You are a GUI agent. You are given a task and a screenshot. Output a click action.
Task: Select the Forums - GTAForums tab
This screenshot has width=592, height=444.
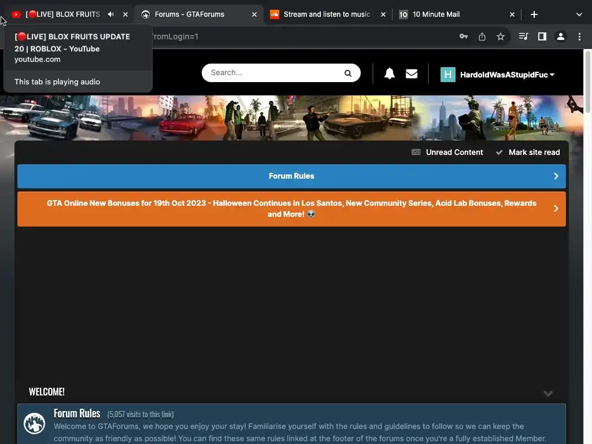[190, 14]
